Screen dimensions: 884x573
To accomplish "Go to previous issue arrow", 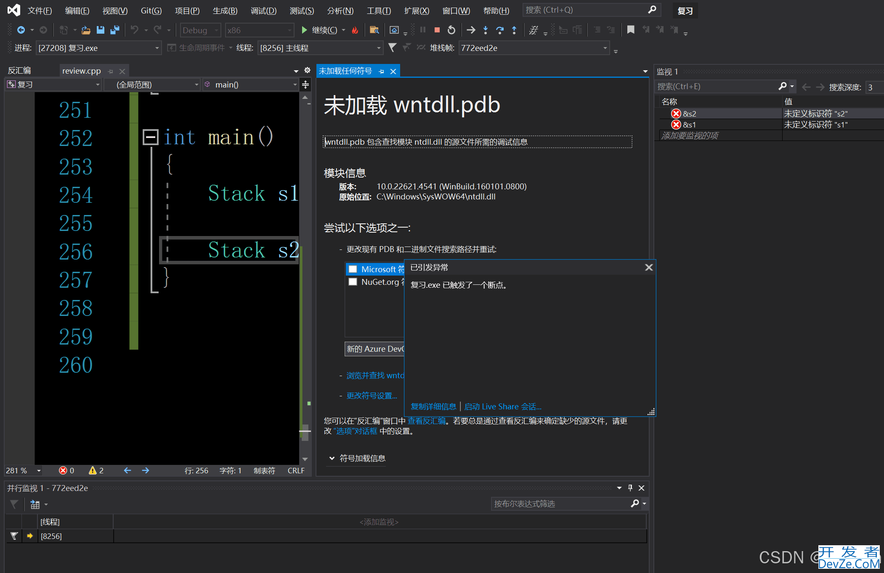I will click(127, 470).
